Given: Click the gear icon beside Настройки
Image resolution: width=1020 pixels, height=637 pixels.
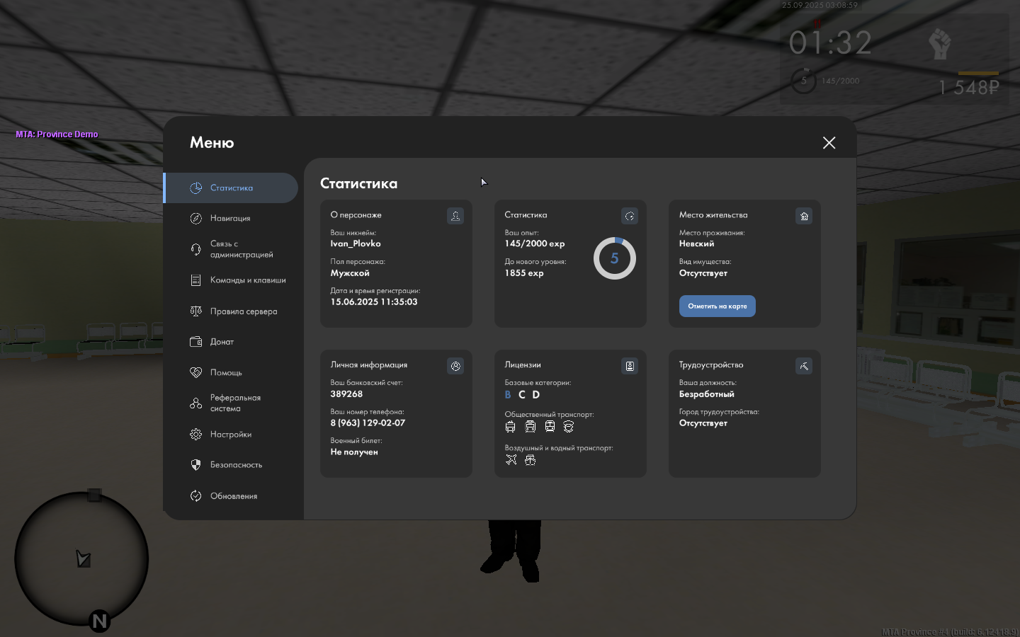Looking at the screenshot, I should [x=196, y=435].
